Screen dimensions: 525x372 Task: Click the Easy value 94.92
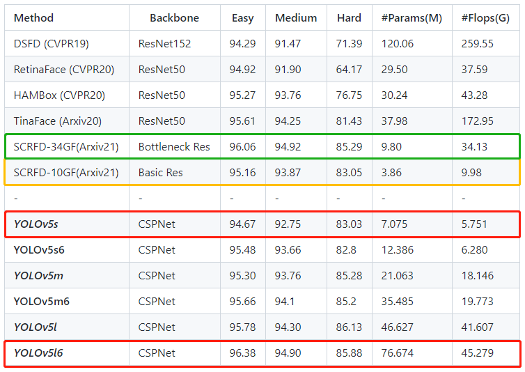pyautogui.click(x=242, y=70)
